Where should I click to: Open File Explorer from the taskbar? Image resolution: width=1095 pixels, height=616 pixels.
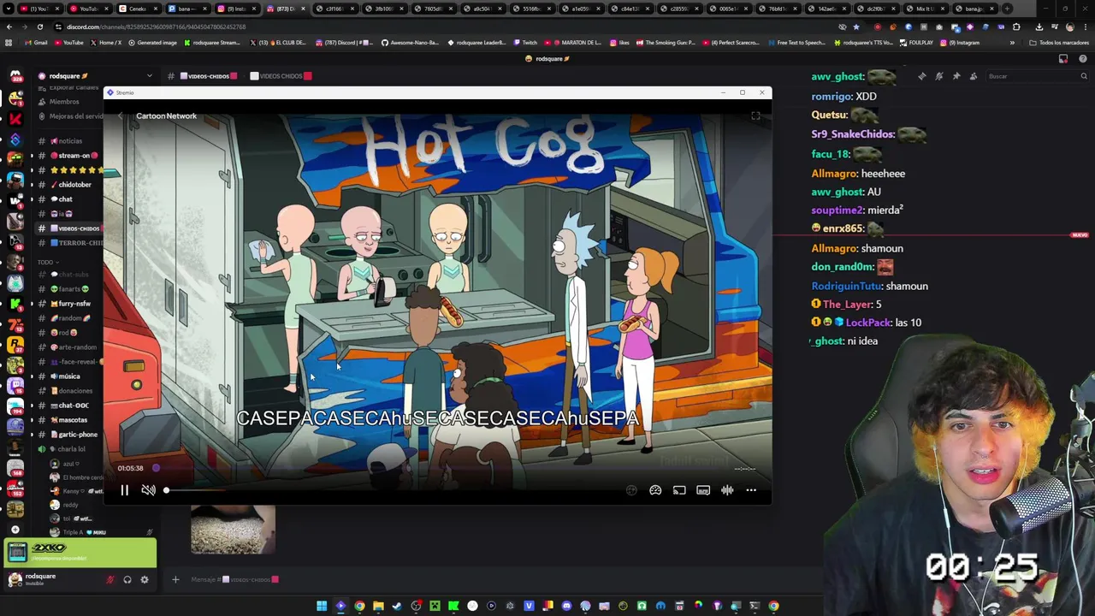pyautogui.click(x=378, y=606)
